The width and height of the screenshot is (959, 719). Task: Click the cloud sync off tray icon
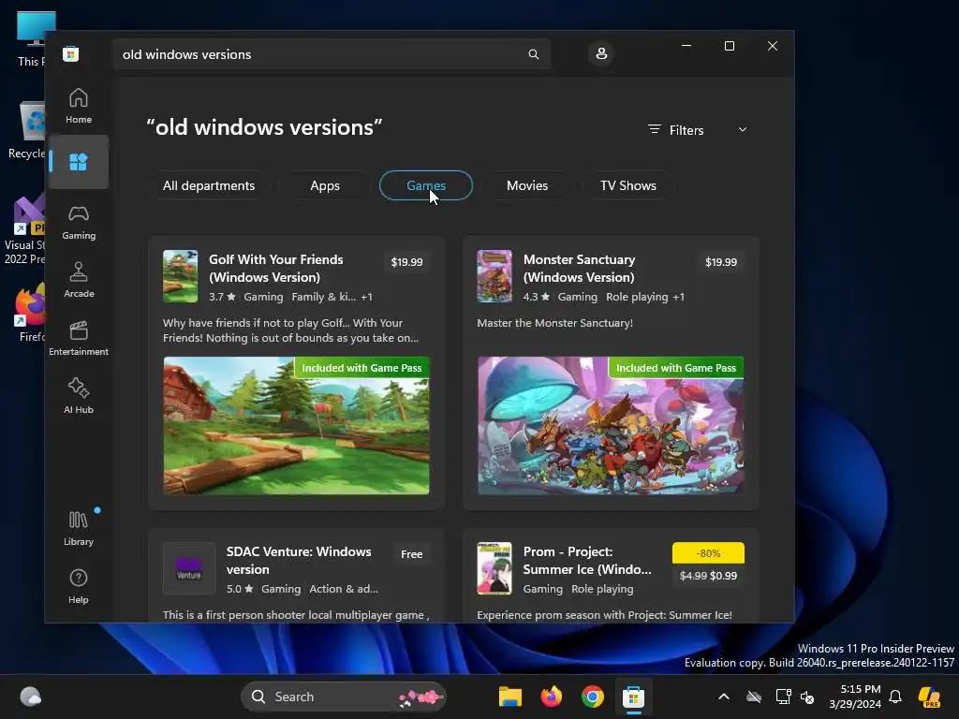pos(754,697)
